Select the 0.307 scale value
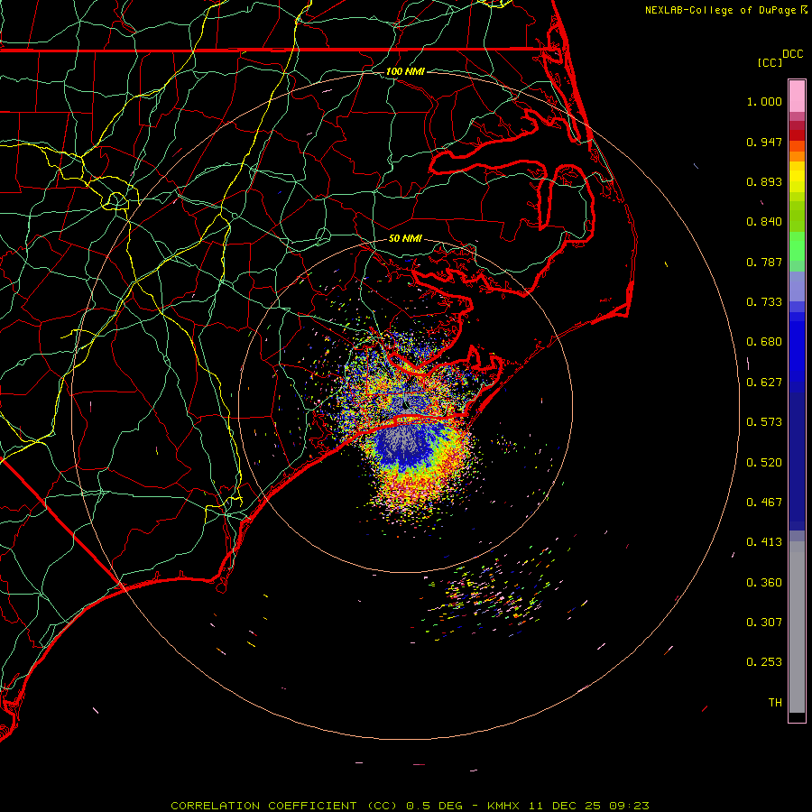812x812 pixels. pyautogui.click(x=764, y=623)
